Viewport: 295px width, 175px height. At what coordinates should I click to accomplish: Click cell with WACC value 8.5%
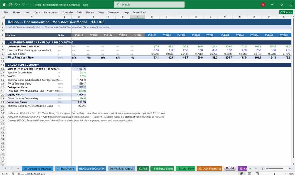click(79, 76)
